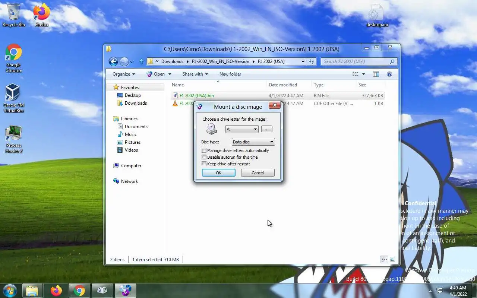Switch to Chrome in the taskbar
This screenshot has height=298, width=477.
(x=79, y=291)
